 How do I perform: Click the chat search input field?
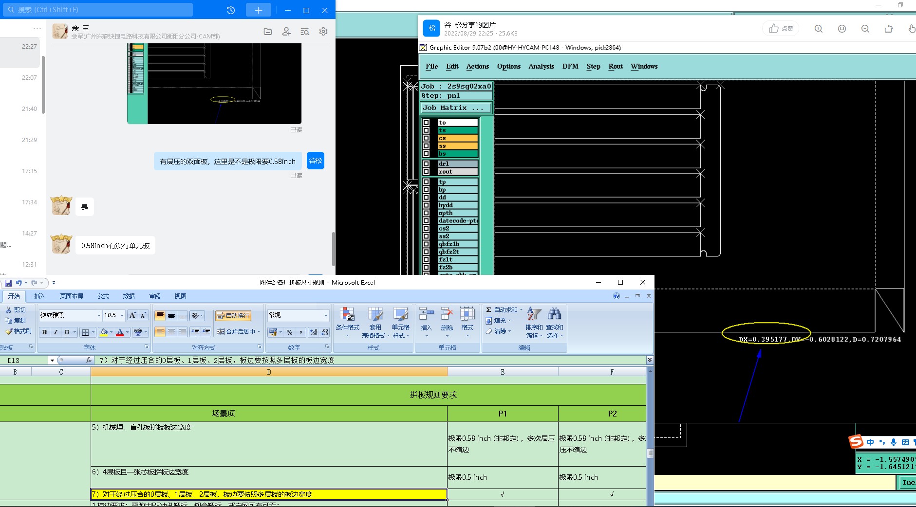[x=99, y=10]
